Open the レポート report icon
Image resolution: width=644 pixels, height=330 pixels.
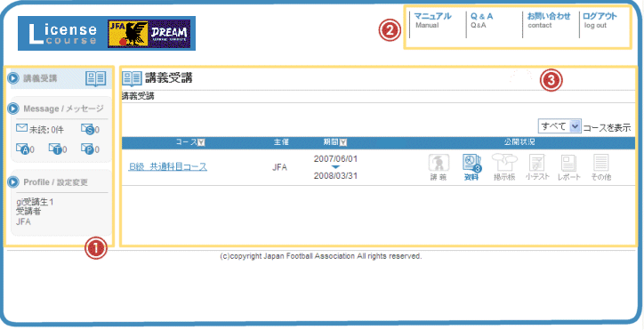[x=569, y=168]
